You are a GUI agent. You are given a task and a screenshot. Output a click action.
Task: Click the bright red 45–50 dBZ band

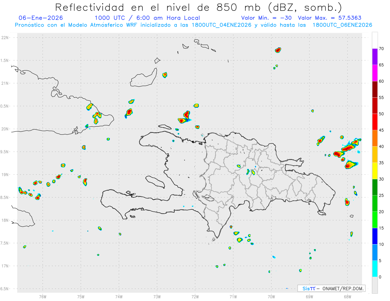coord(375,122)
